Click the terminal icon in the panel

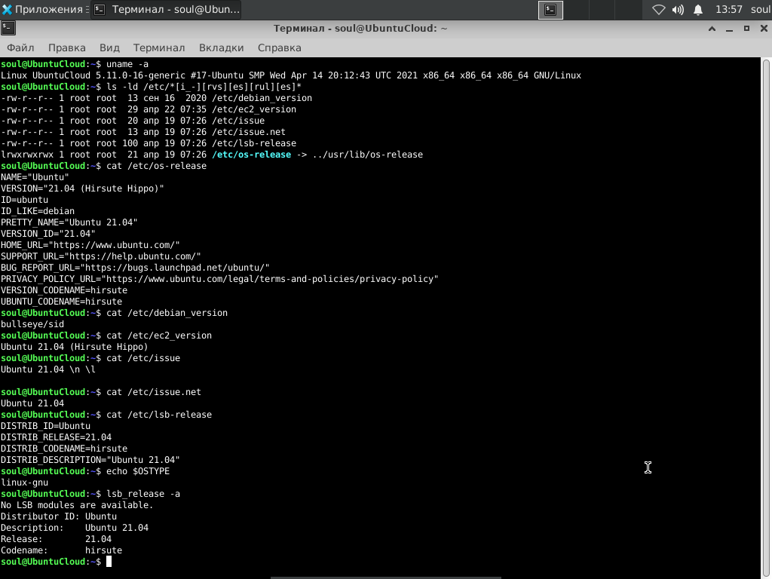tap(550, 10)
